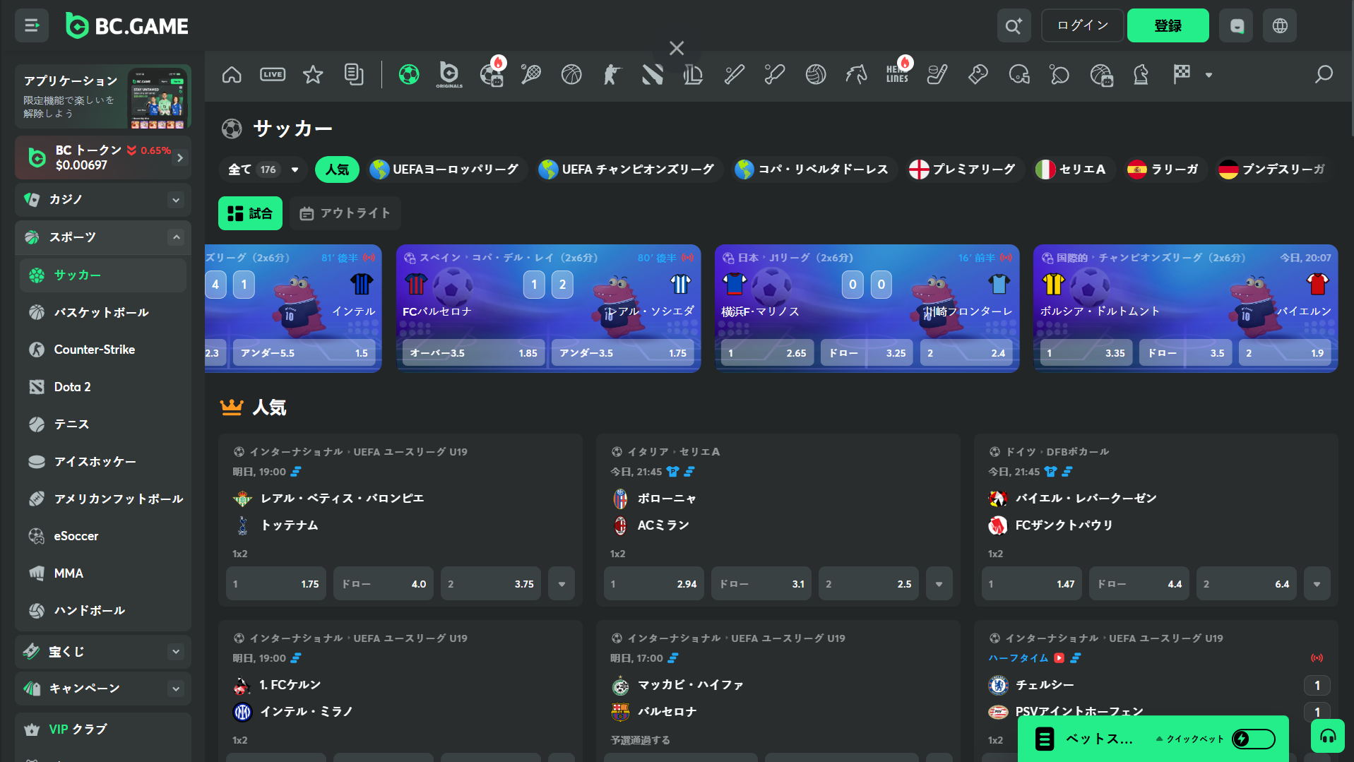Image resolution: width=1354 pixels, height=762 pixels.
Task: Open the 全て 176 leagues dropdown
Action: pos(263,169)
